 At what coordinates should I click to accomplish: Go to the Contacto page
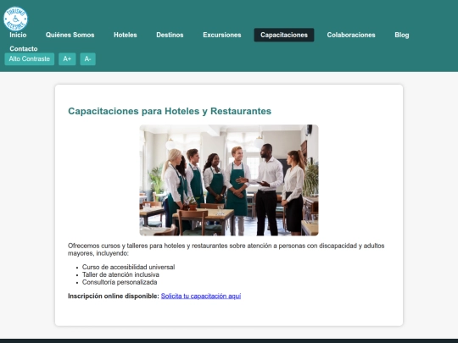[x=24, y=48]
